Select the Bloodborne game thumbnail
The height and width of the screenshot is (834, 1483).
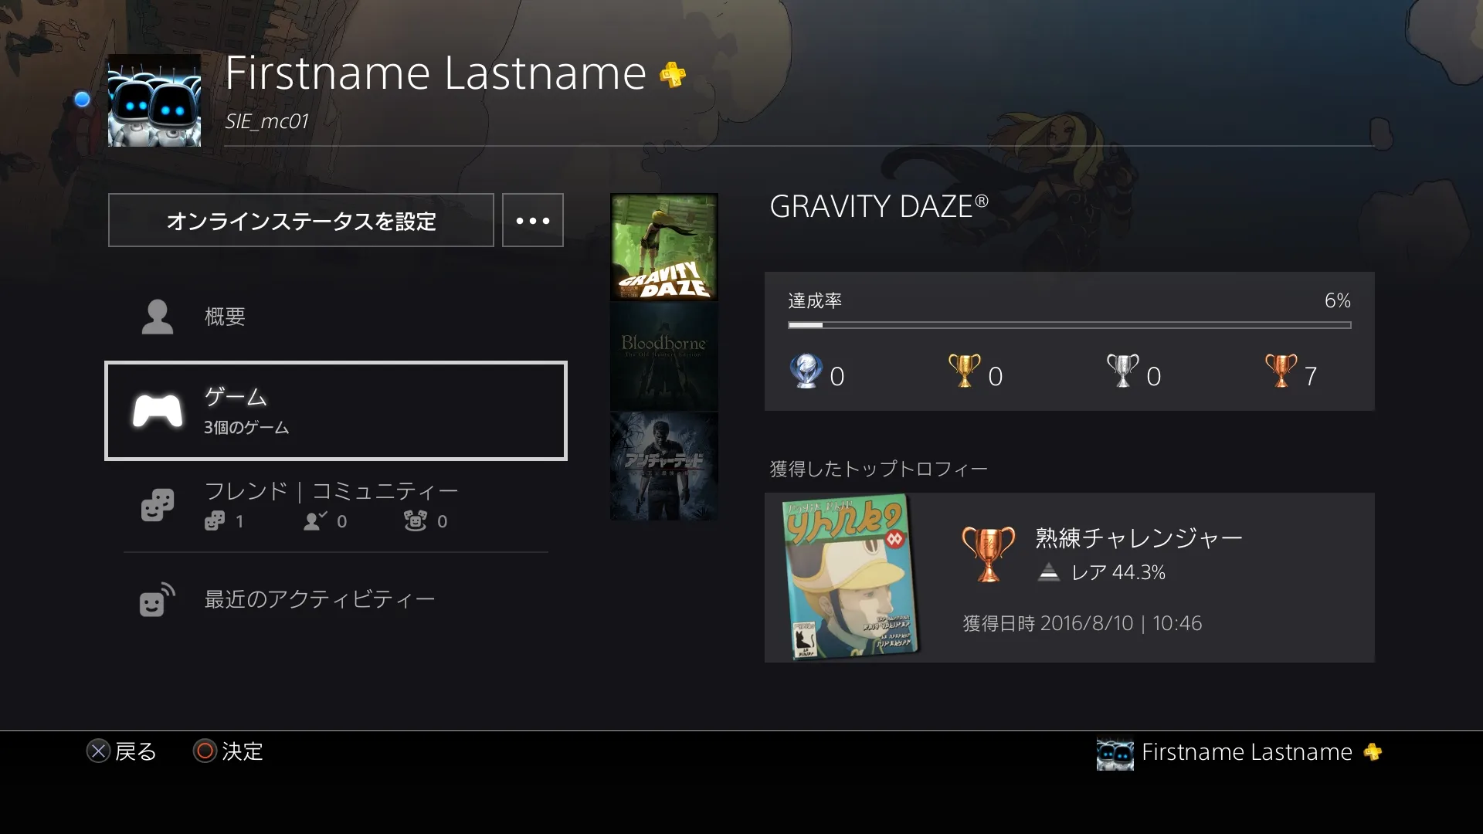point(663,357)
